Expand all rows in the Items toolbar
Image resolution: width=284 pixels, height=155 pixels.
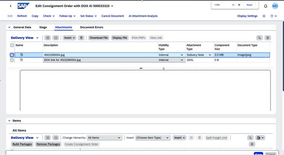48,138
